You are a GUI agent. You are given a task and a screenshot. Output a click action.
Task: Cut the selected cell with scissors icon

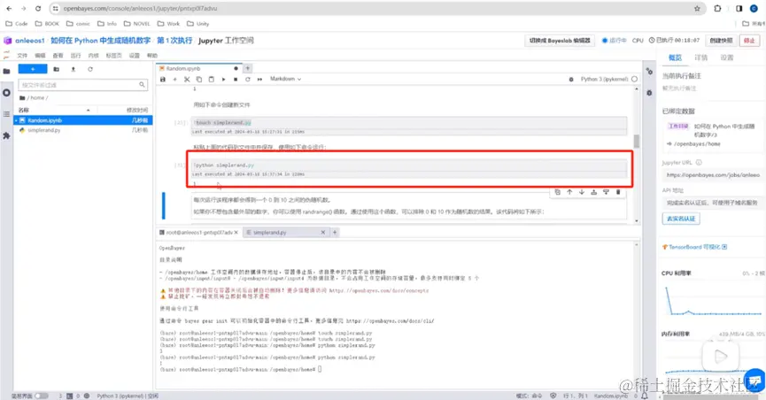(187, 79)
